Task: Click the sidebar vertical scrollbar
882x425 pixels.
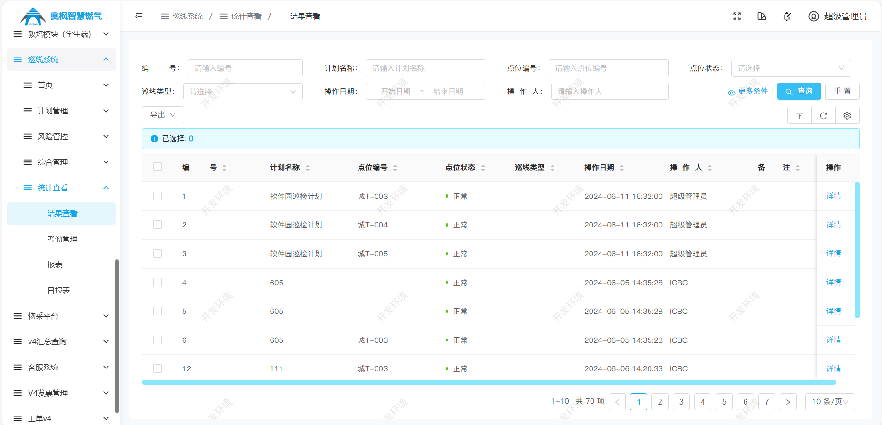Action: (117, 336)
